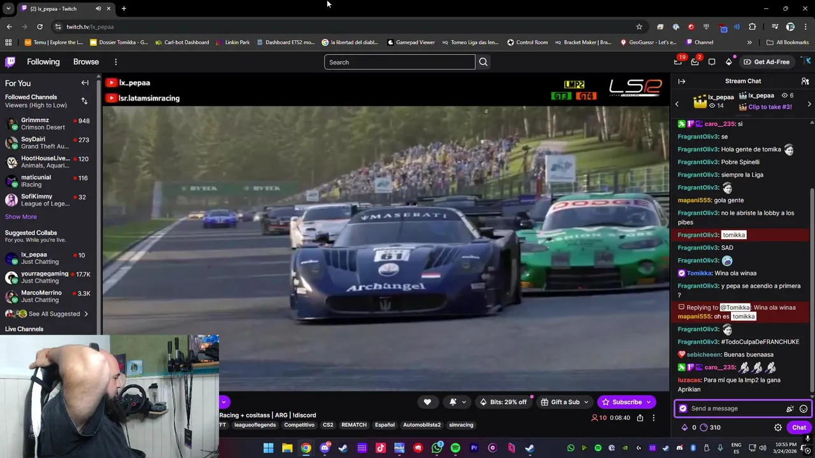Show next clip leaderboard entry
This screenshot has width=815, height=458.
(809, 104)
